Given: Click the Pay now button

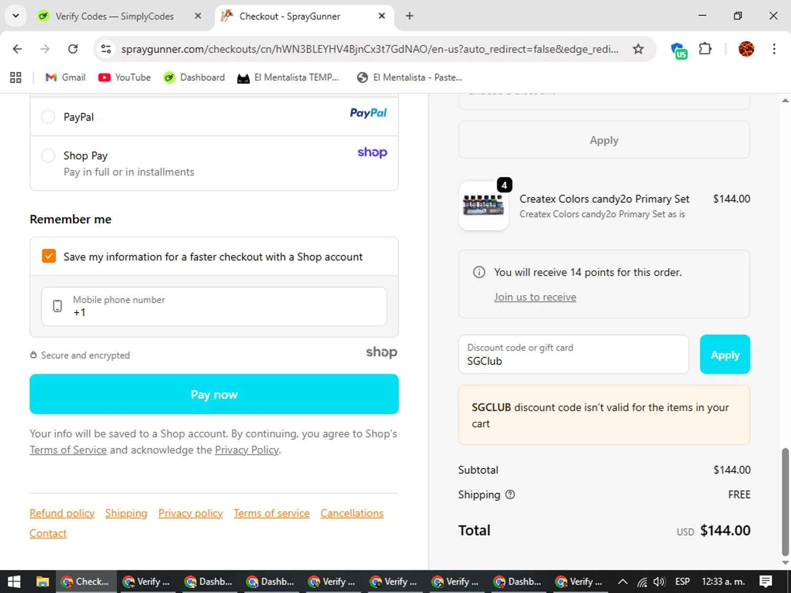Looking at the screenshot, I should coord(214,394).
